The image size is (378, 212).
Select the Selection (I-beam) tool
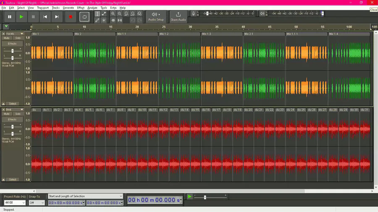[x=97, y=14]
